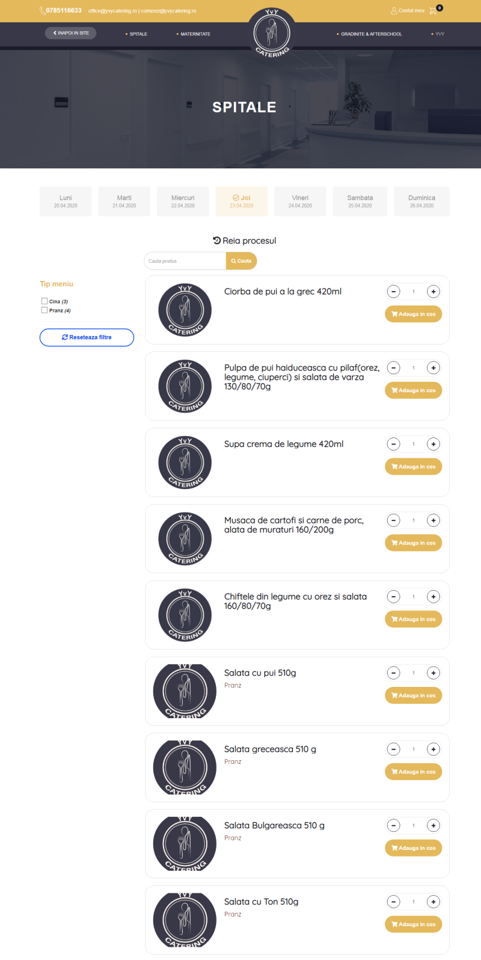Enable the Pranz menu filter

tap(44, 310)
